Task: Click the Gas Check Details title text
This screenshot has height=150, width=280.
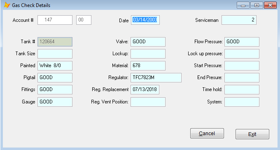Action: (x=31, y=5)
